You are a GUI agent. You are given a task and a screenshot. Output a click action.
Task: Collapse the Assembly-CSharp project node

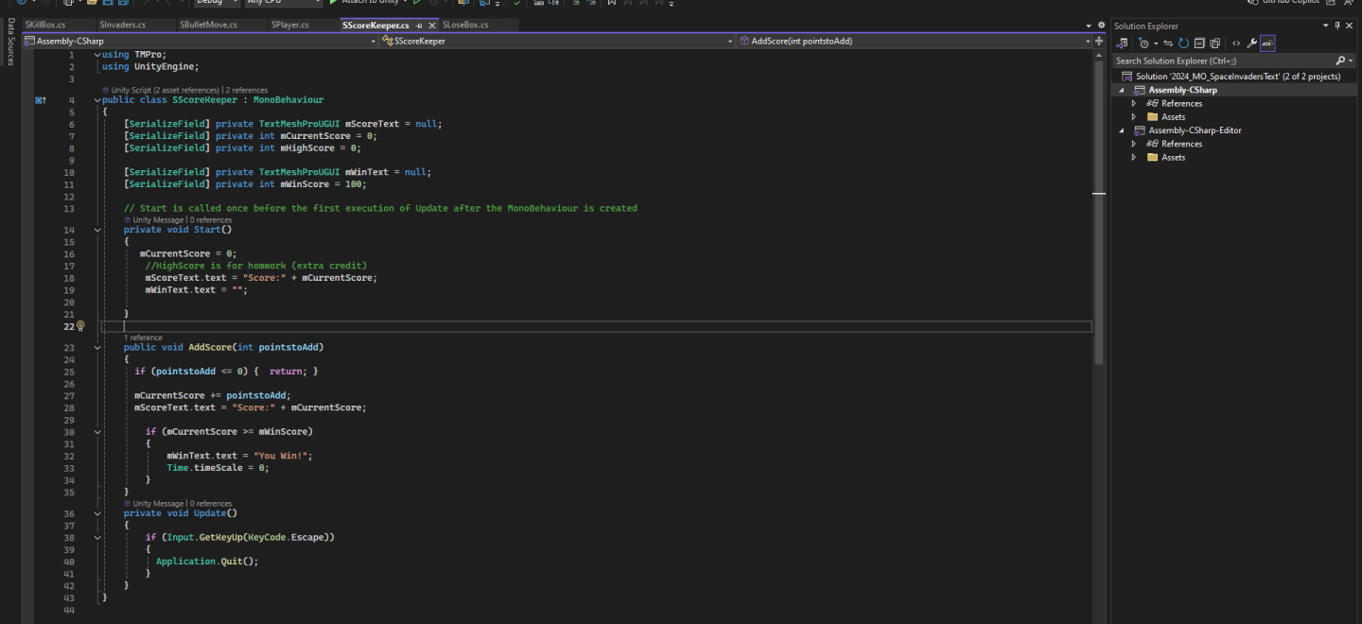1122,91
